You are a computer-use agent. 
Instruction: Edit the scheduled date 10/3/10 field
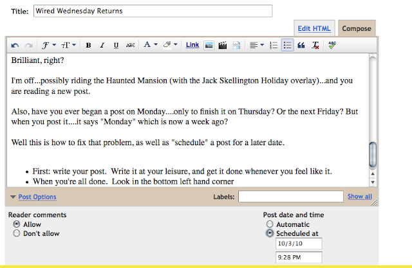299,244
